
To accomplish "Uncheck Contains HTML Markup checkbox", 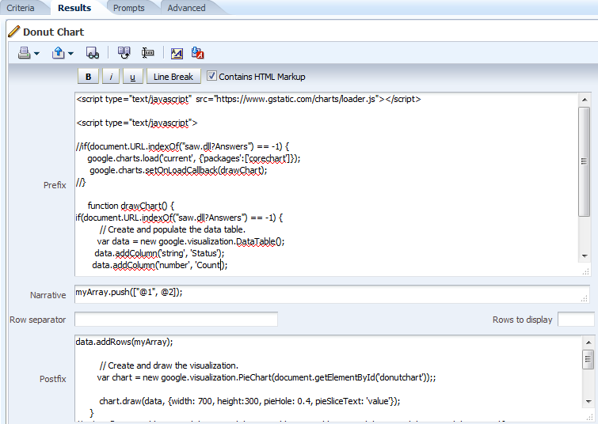I will [x=211, y=76].
